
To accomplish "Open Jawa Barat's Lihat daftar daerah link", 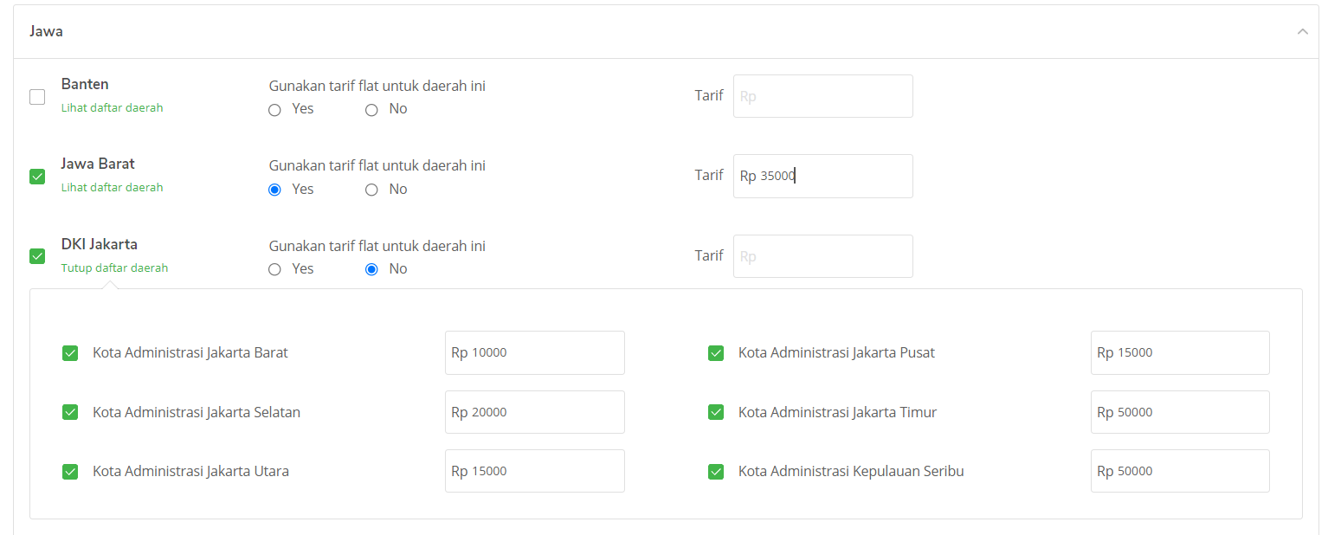I will [112, 188].
